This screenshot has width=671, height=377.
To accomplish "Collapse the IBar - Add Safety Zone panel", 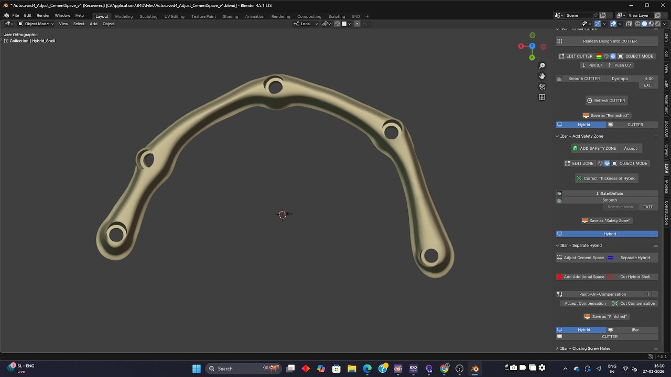I will click(557, 136).
